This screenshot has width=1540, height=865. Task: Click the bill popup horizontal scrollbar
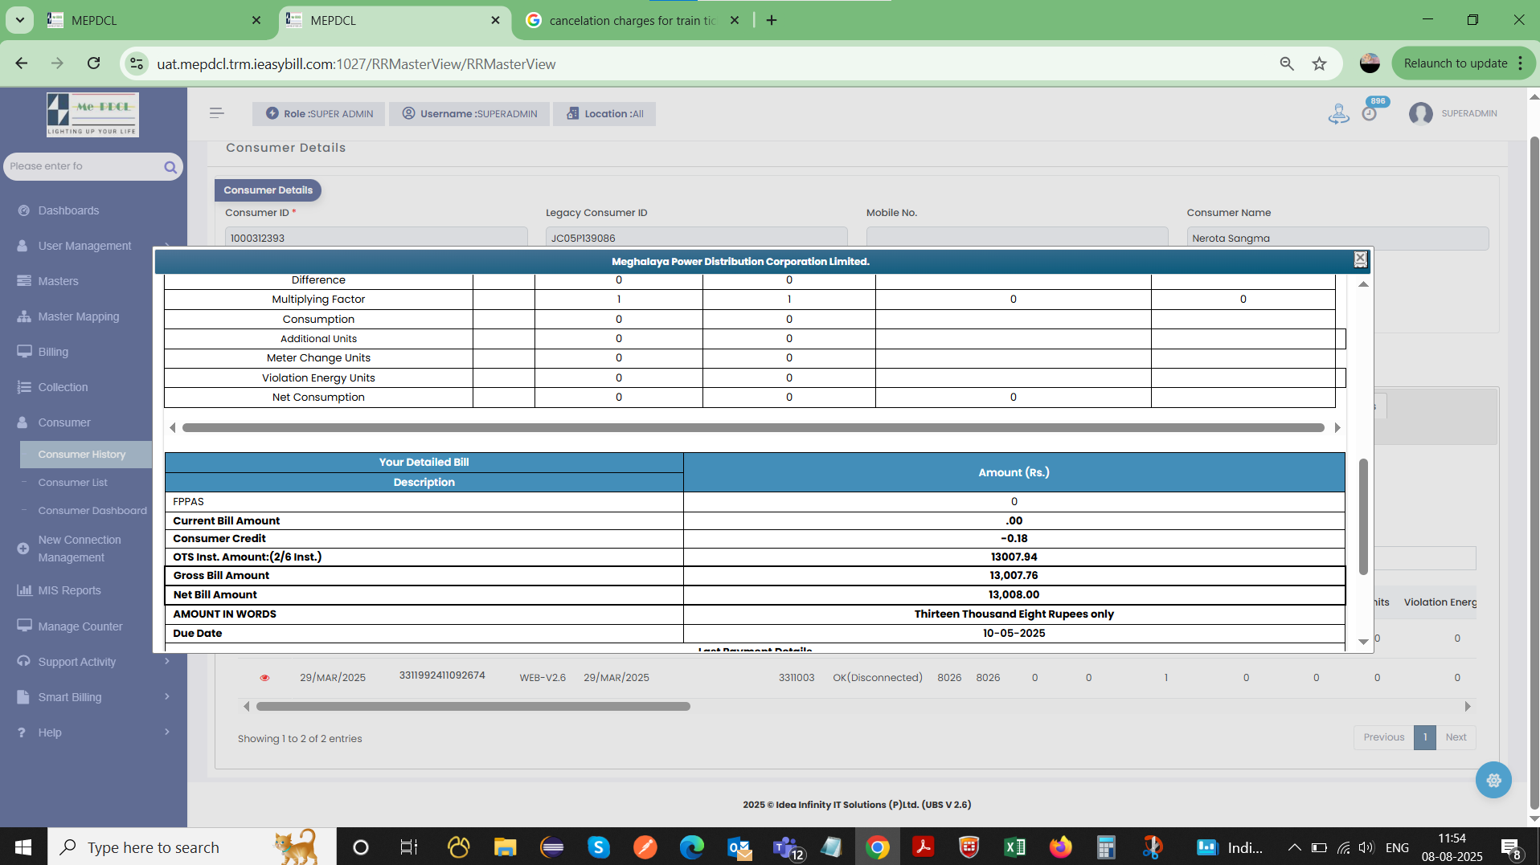(x=752, y=428)
